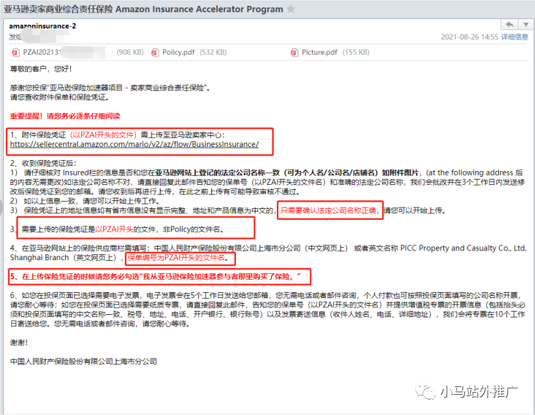Click the sender name amazoninsurance-2
The width and height of the screenshot is (535, 415).
pos(43,26)
